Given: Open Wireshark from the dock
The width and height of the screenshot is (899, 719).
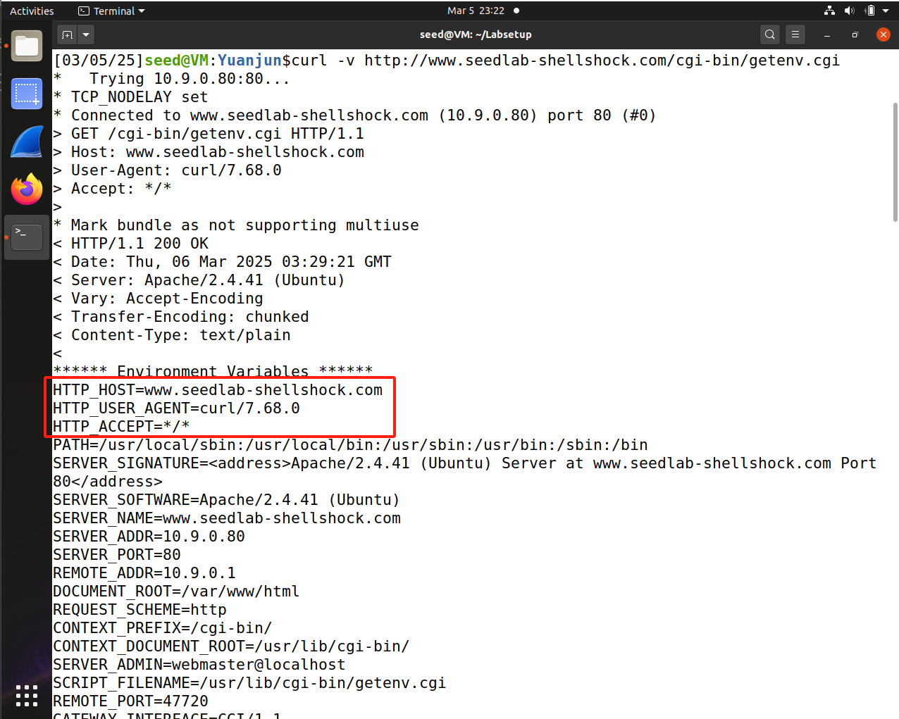Looking at the screenshot, I should point(27,142).
